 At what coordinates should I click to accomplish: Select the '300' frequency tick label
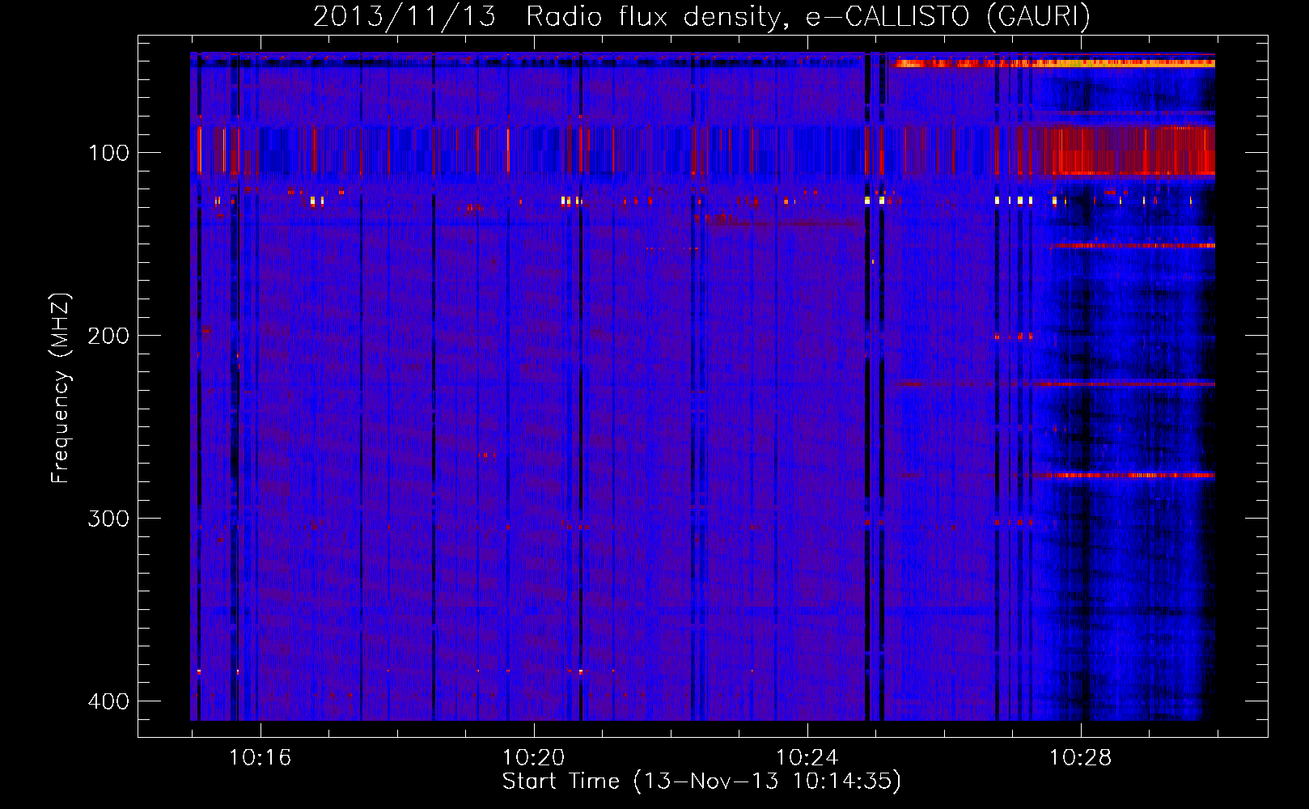click(x=108, y=519)
